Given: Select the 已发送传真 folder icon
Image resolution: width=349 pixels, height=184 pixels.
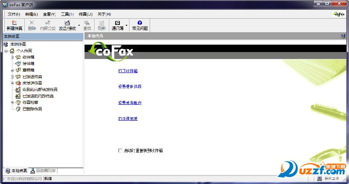Looking at the screenshot, I should point(18,76).
